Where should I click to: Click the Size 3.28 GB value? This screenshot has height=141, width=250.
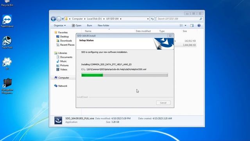point(115,122)
